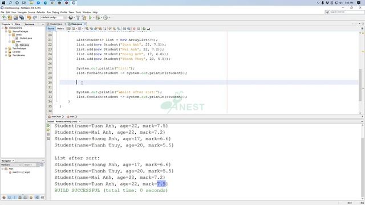
Task: Click the globe browser icon in toolbar
Action: [71, 18]
